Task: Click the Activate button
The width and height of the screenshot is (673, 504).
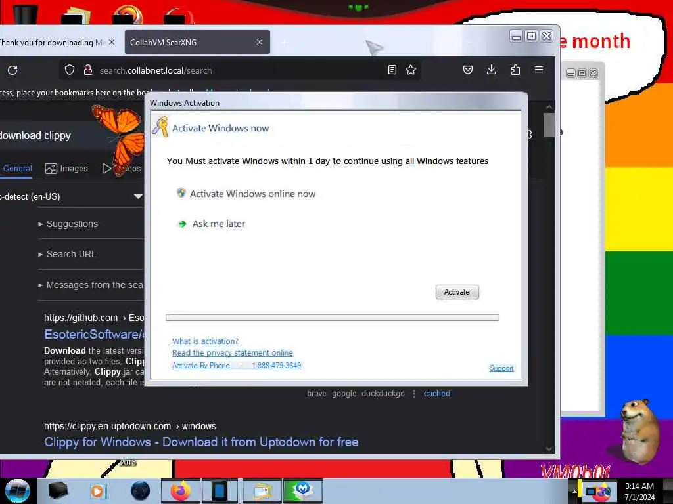Action: click(x=457, y=292)
